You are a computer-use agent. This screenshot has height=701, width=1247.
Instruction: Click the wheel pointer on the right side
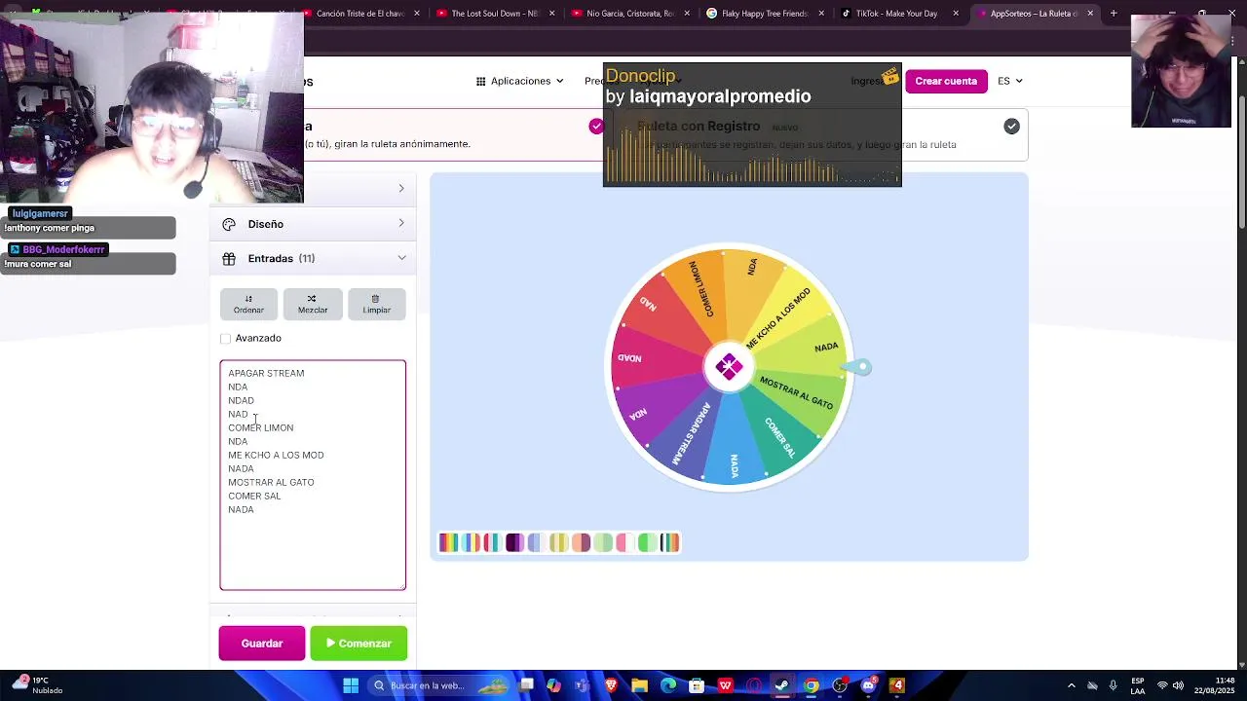click(856, 367)
